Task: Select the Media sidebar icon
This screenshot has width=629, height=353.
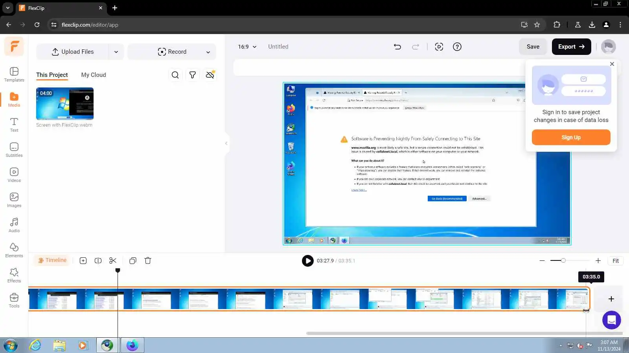Action: 14,99
